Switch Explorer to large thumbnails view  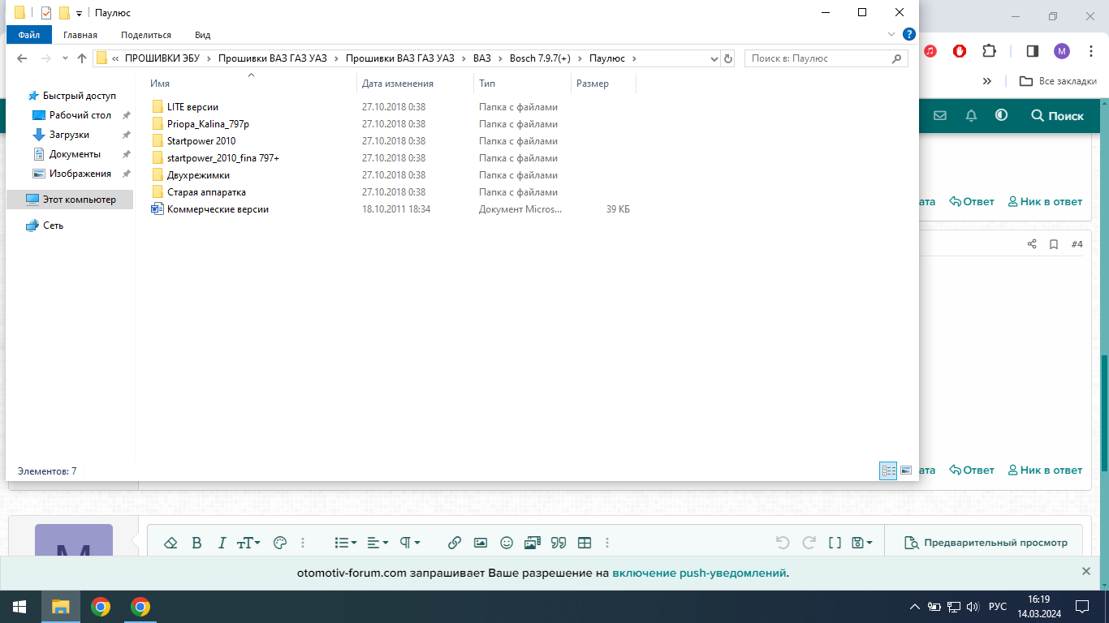click(x=906, y=470)
